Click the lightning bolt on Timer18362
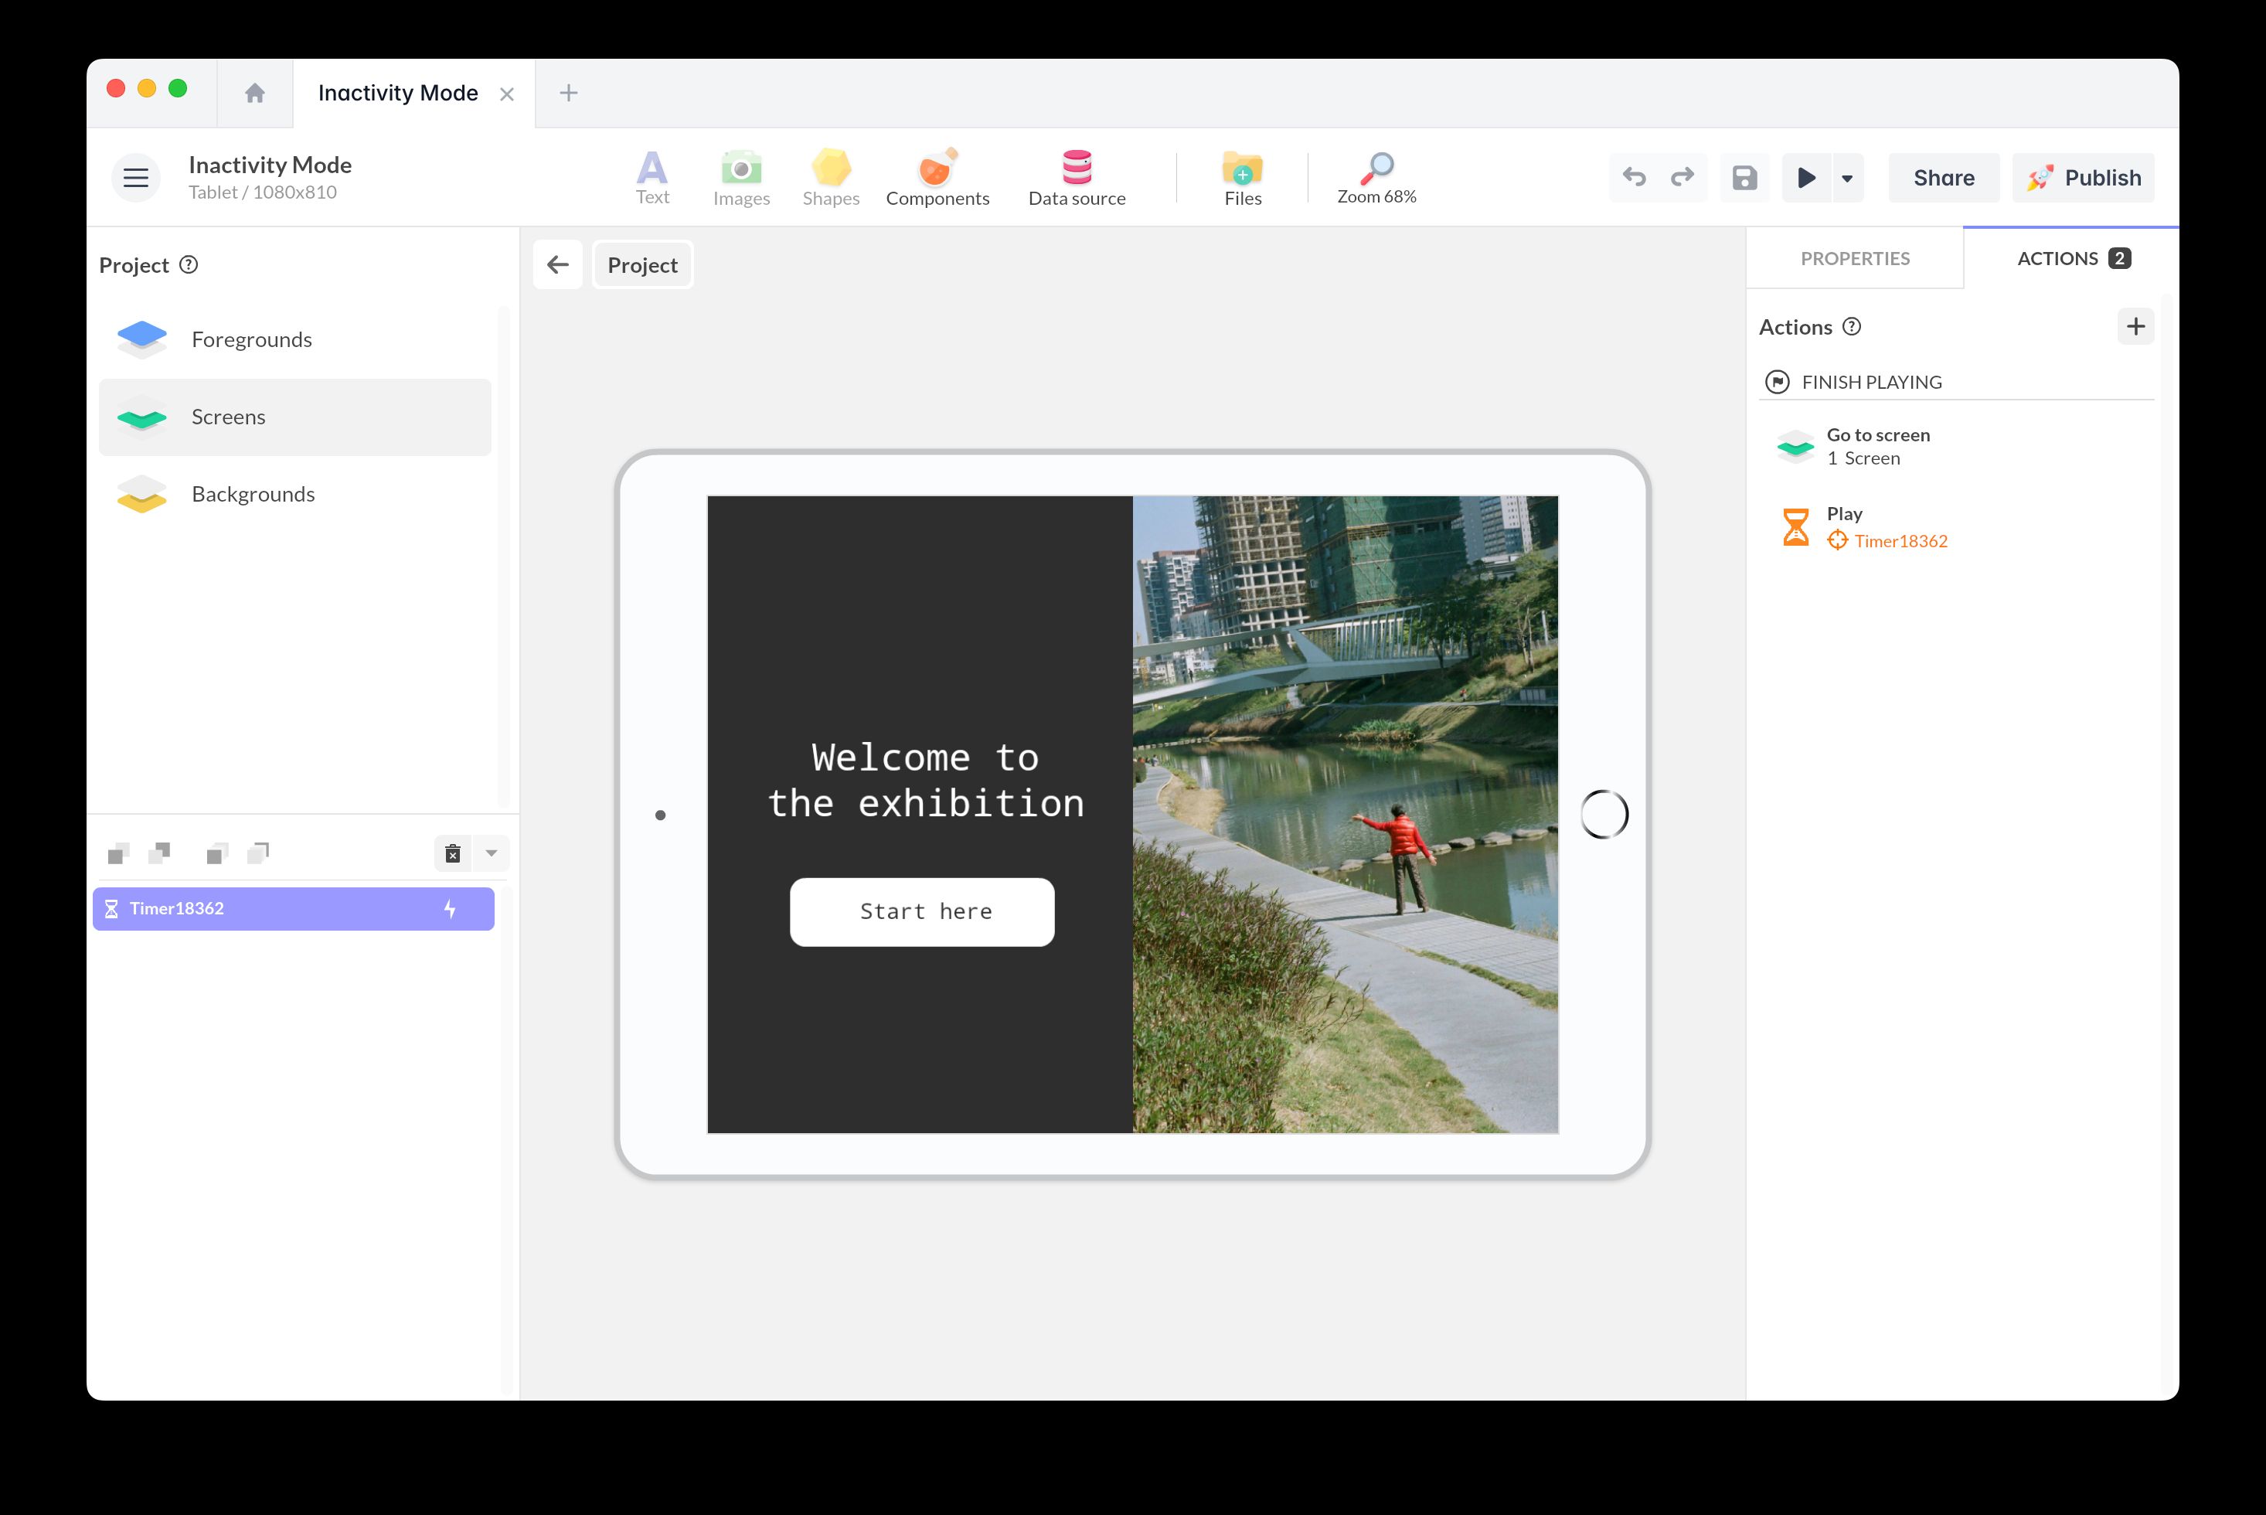 450,909
